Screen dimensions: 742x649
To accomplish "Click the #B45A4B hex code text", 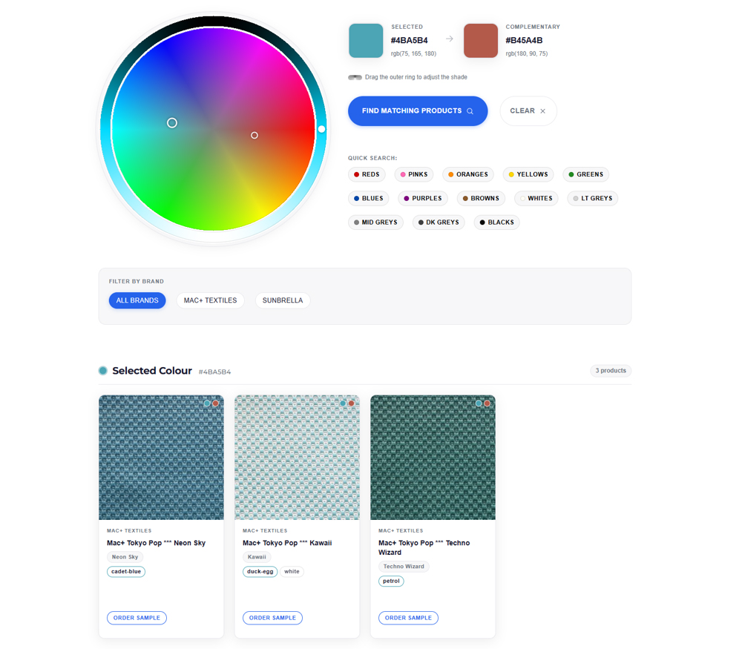I will click(524, 41).
